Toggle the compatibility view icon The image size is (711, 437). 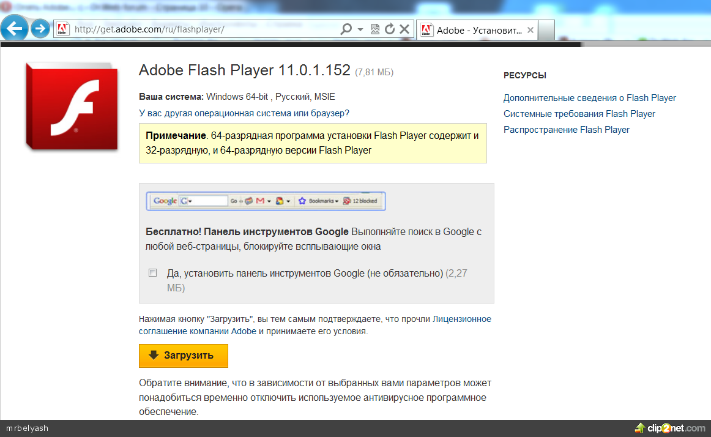point(375,29)
